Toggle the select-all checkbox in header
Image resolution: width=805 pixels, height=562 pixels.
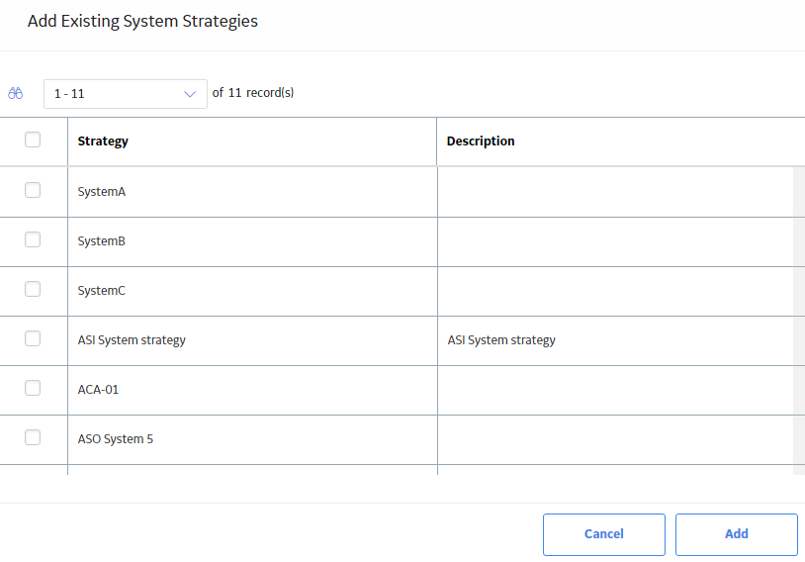33,140
